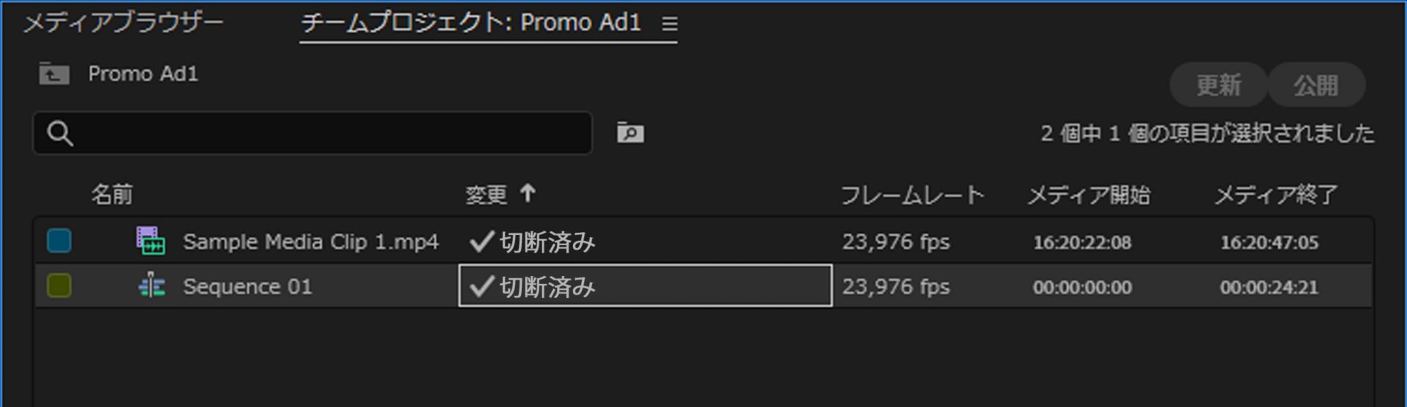Click the checkmark status for Sample Media Clip
The image size is (1407, 407).
[x=482, y=241]
